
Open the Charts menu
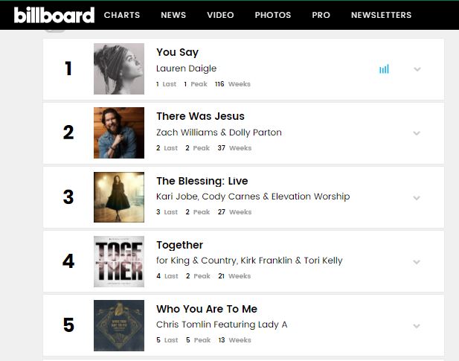click(x=122, y=15)
